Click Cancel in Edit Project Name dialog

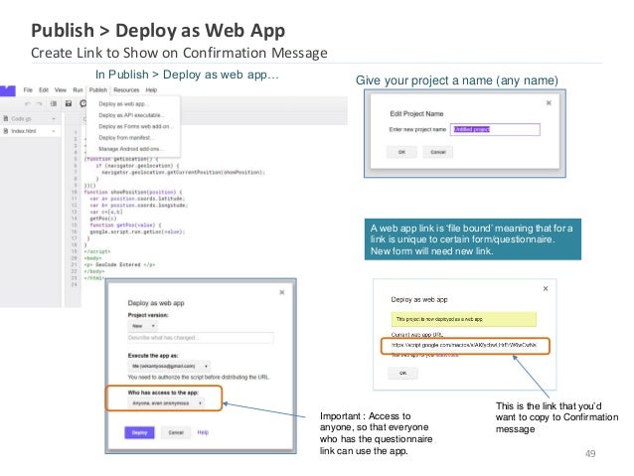click(438, 152)
